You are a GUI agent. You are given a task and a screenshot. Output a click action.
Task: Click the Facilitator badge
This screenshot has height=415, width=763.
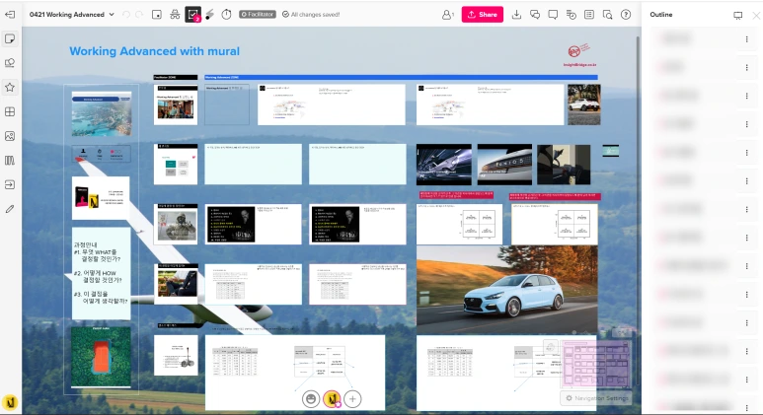tap(258, 15)
